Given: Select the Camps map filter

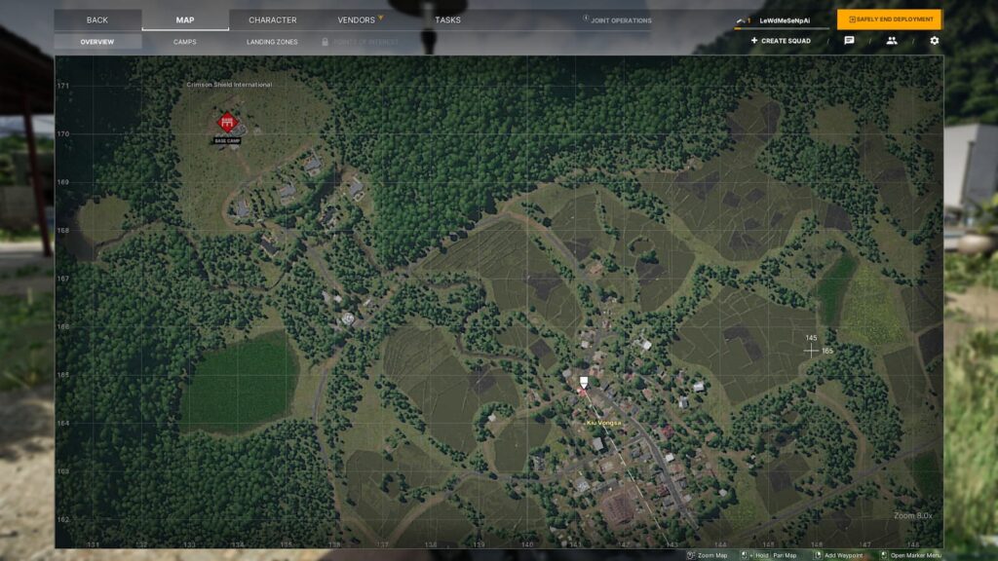Looking at the screenshot, I should [x=184, y=42].
